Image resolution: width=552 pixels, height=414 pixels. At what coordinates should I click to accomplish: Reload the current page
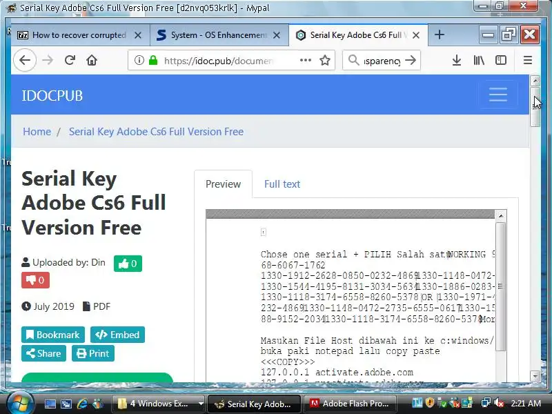tap(70, 60)
